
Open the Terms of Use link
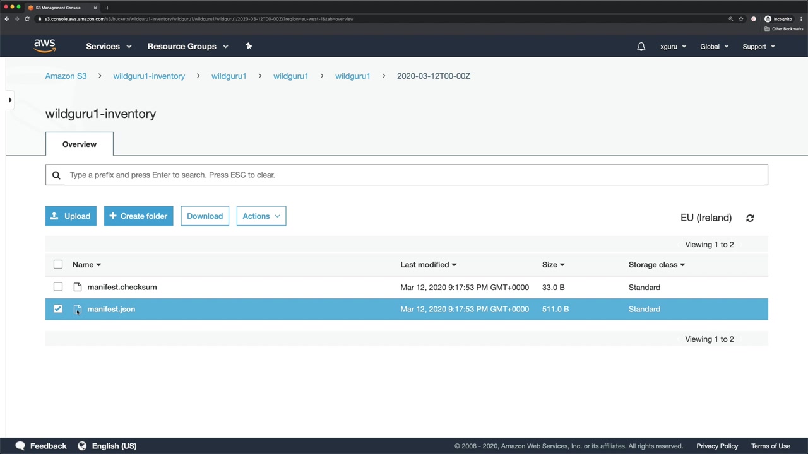coord(771,446)
